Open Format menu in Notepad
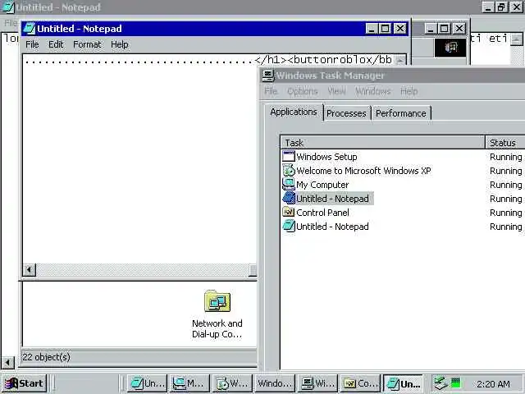This screenshot has height=394, width=525. point(87,44)
